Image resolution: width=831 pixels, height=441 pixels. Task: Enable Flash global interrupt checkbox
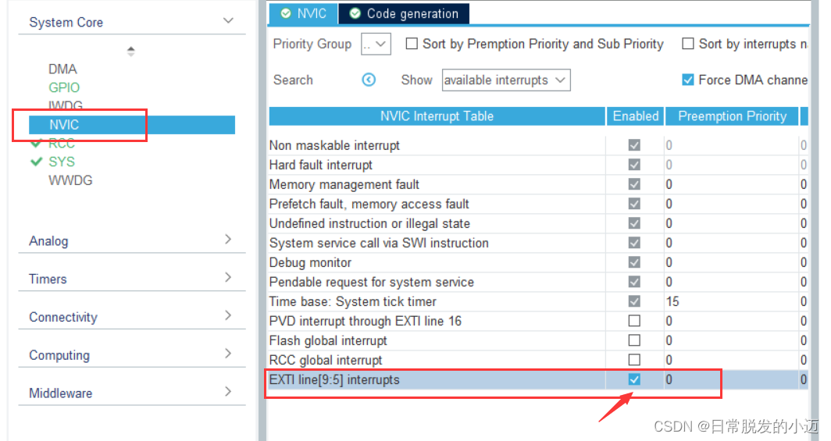point(634,340)
